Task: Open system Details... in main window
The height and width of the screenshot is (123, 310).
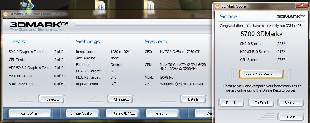Action: [193, 99]
